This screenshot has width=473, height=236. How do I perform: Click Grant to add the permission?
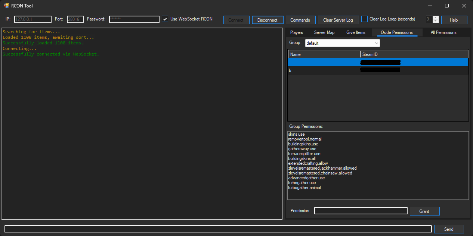[x=424, y=211]
